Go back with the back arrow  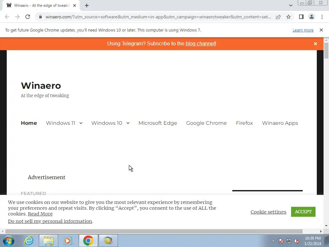pyautogui.click(x=7, y=17)
